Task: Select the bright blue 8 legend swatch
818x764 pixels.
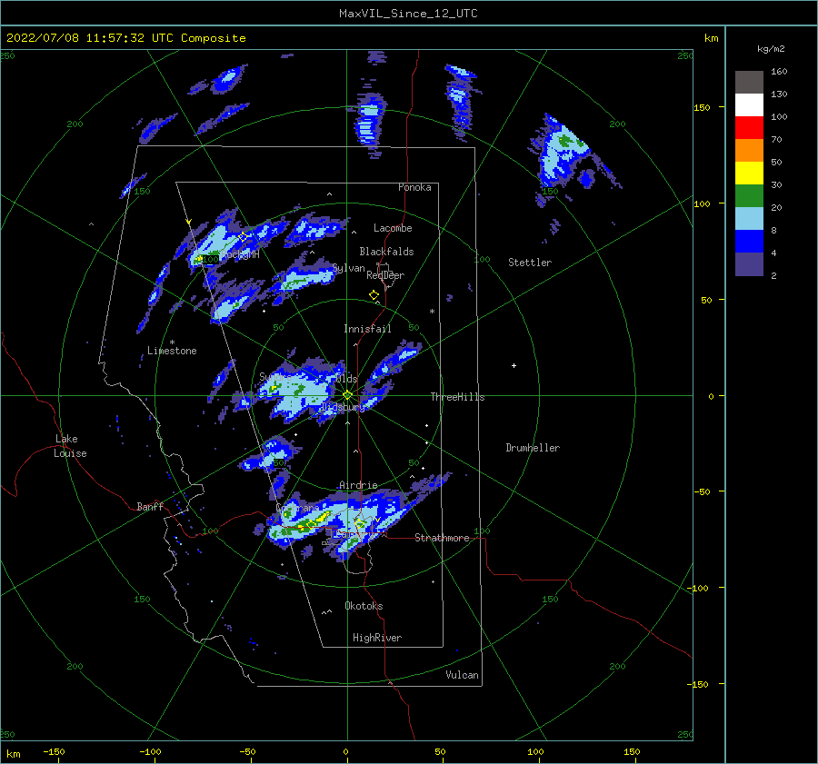Action: coord(749,241)
